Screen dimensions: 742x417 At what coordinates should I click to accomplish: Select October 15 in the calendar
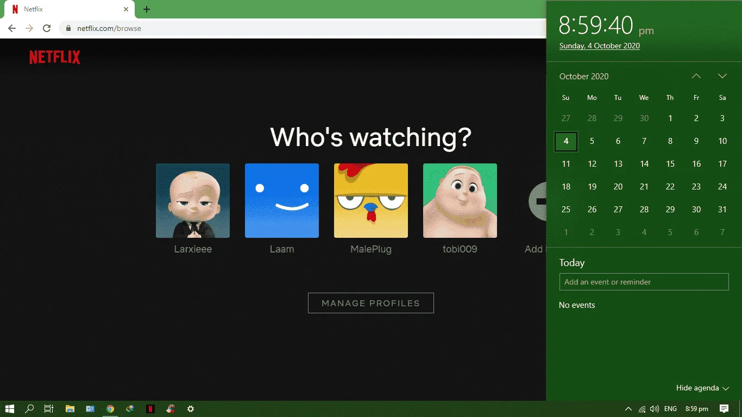(670, 164)
